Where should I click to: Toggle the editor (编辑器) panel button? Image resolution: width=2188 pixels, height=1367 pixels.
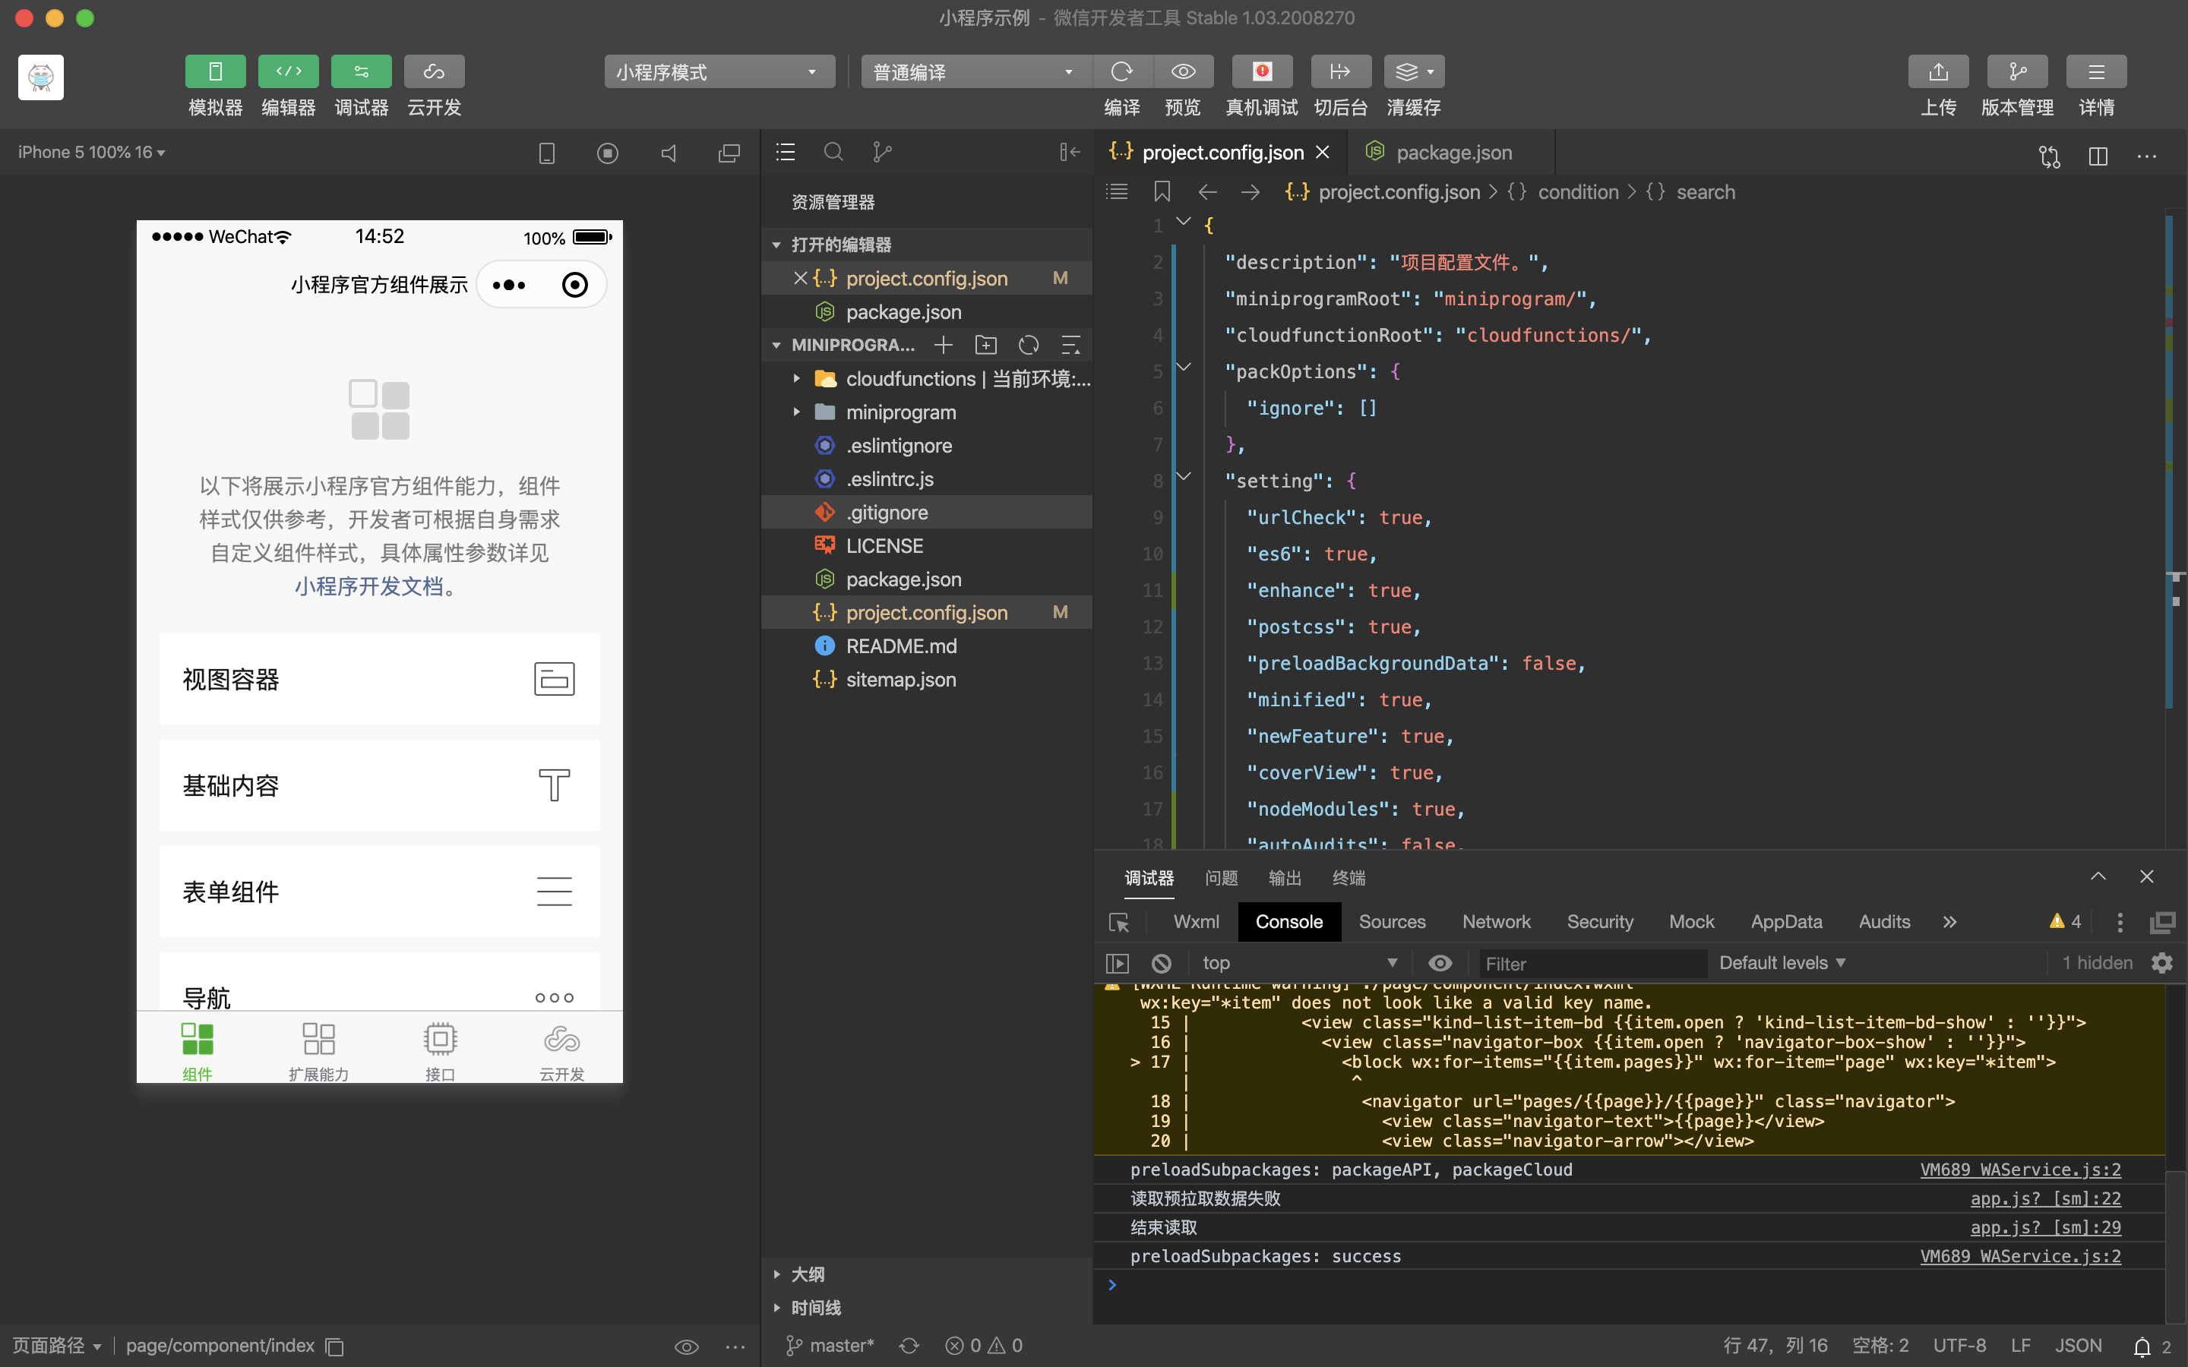[x=287, y=71]
